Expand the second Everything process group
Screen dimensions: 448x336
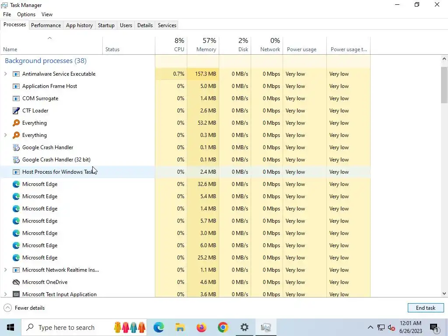coord(5,135)
